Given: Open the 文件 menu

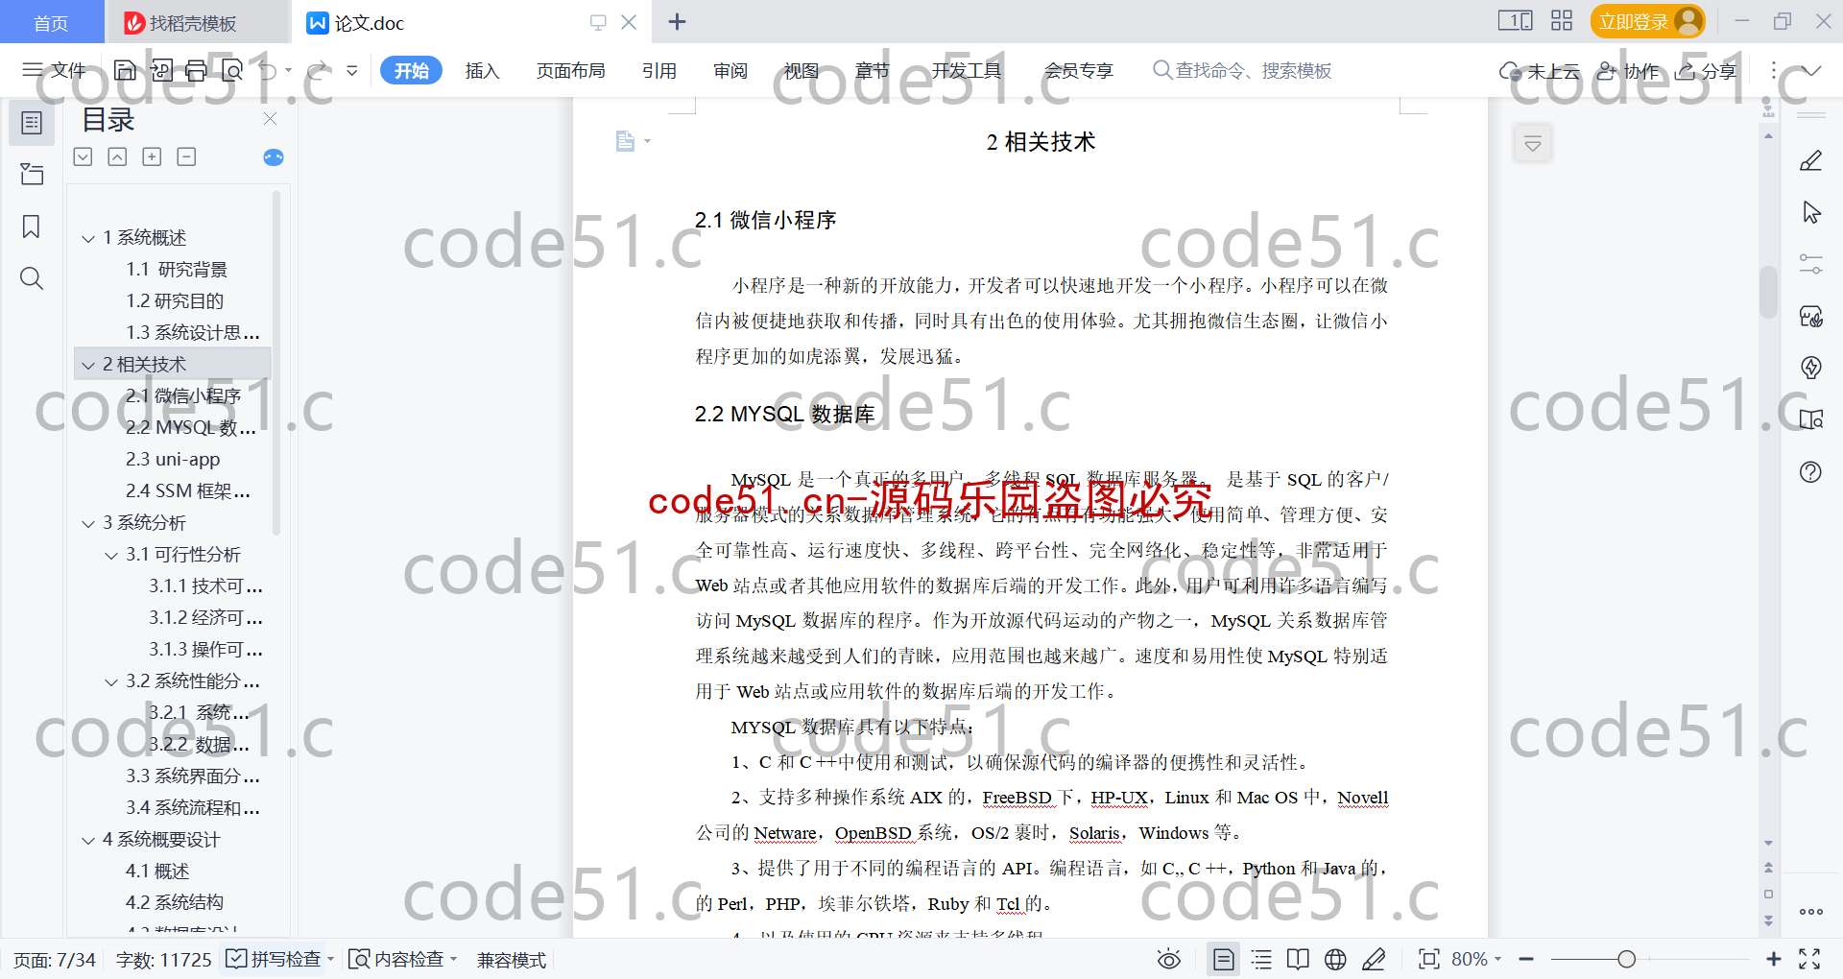Looking at the screenshot, I should 55,70.
